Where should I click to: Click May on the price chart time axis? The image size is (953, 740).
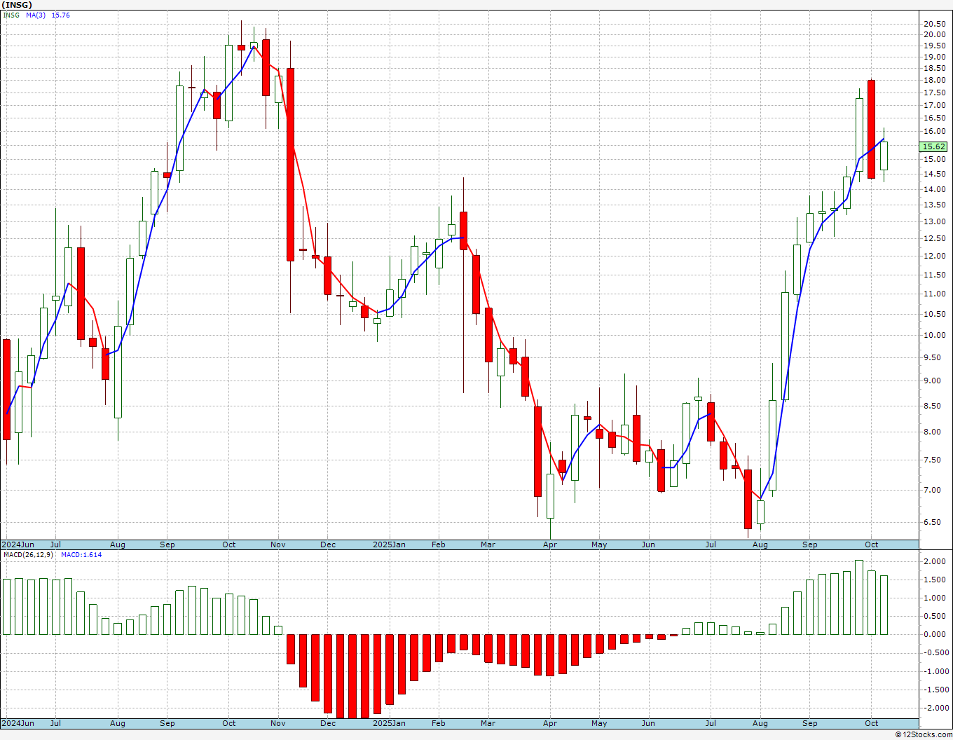tap(599, 544)
